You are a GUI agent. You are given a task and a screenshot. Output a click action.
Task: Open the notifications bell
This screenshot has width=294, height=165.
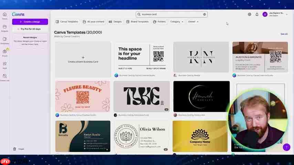pos(257,14)
